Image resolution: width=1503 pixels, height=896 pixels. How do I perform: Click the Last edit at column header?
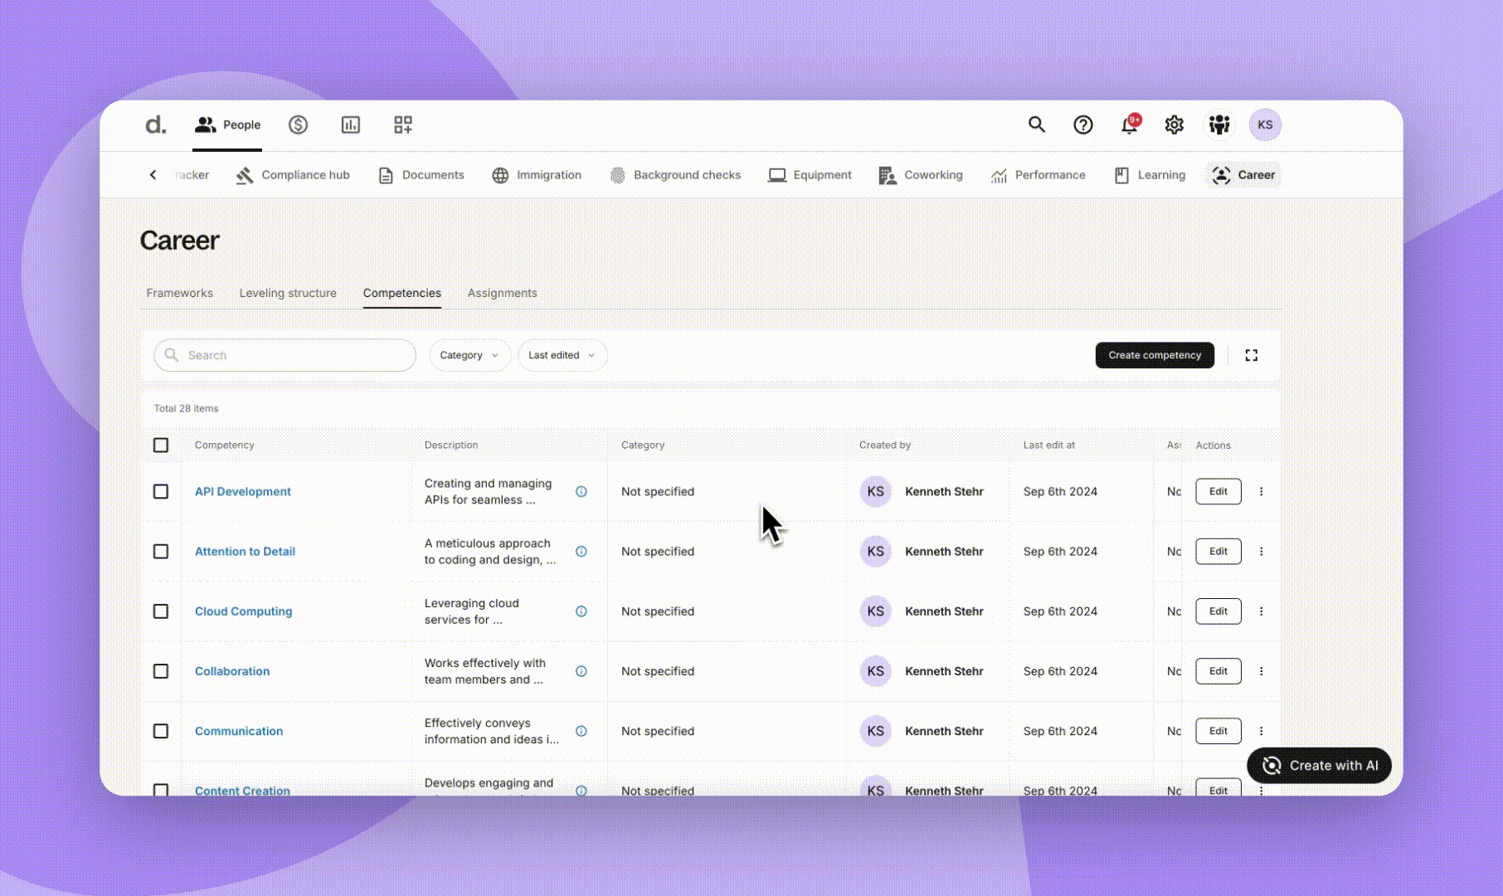[1049, 446]
